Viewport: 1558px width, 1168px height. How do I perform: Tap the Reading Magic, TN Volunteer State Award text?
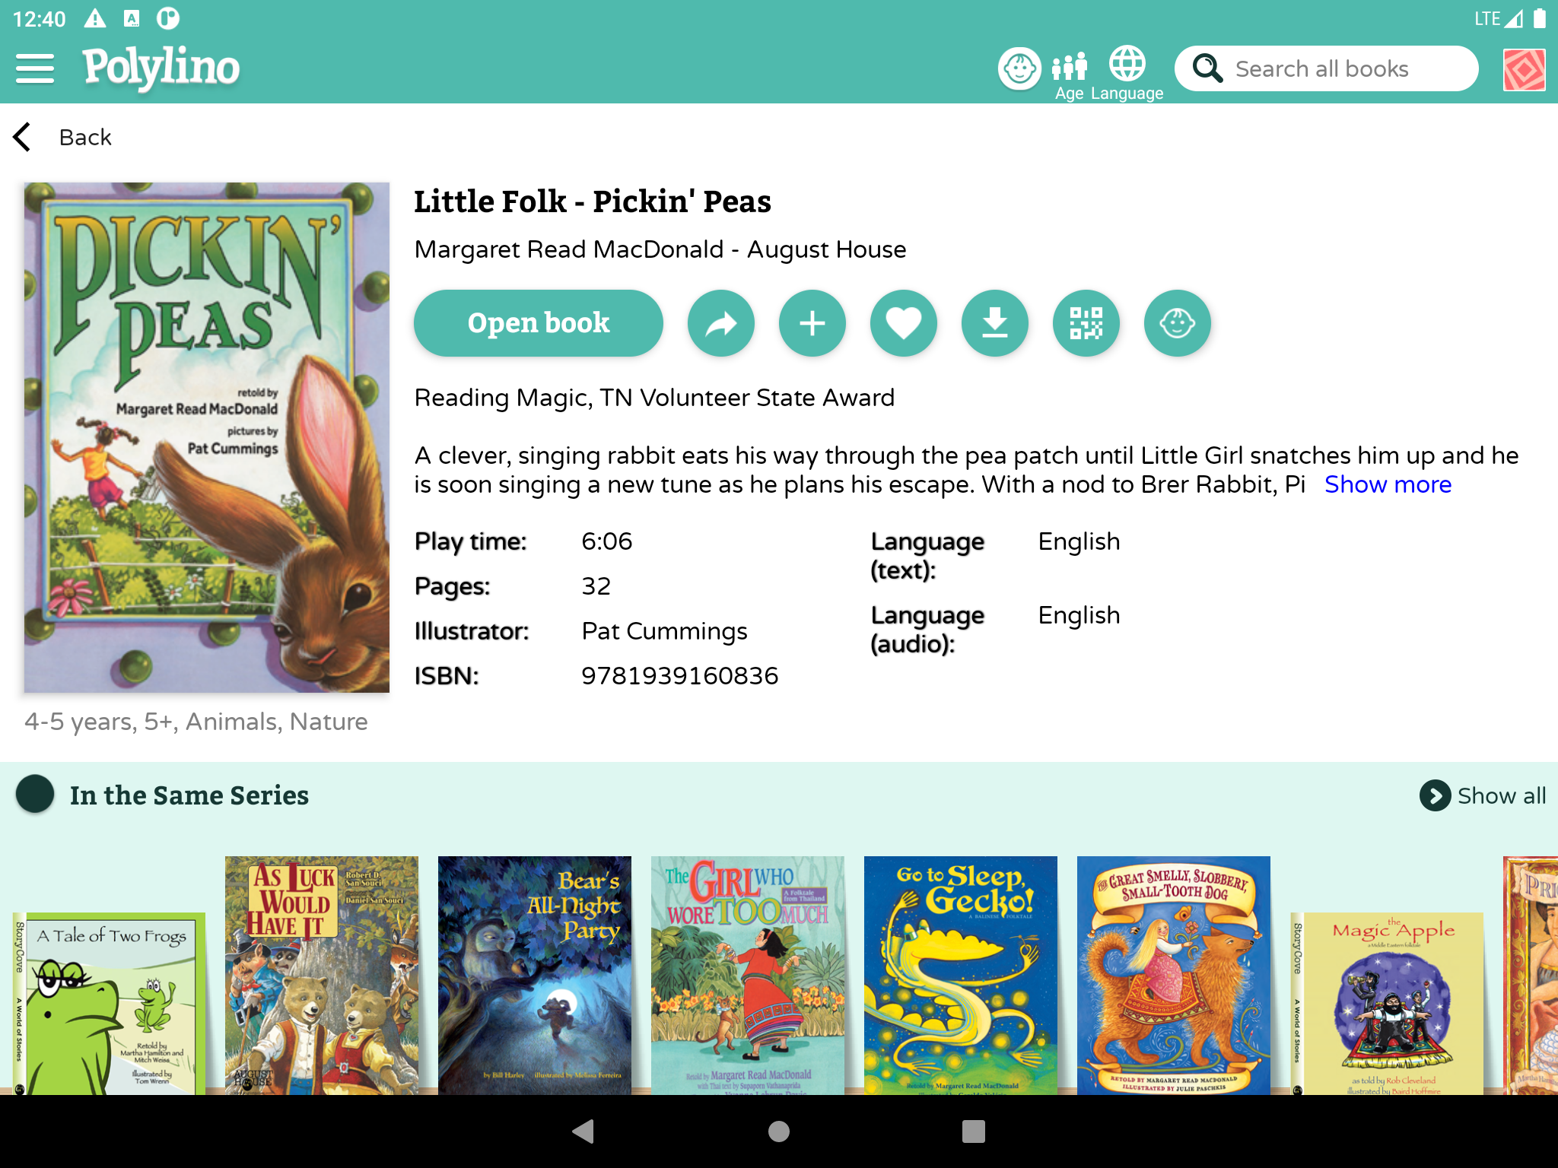click(x=654, y=398)
